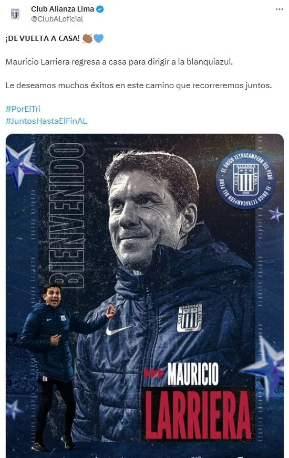Click the round Tetracampeón club badge in image
The image size is (289, 458).
tap(245, 179)
